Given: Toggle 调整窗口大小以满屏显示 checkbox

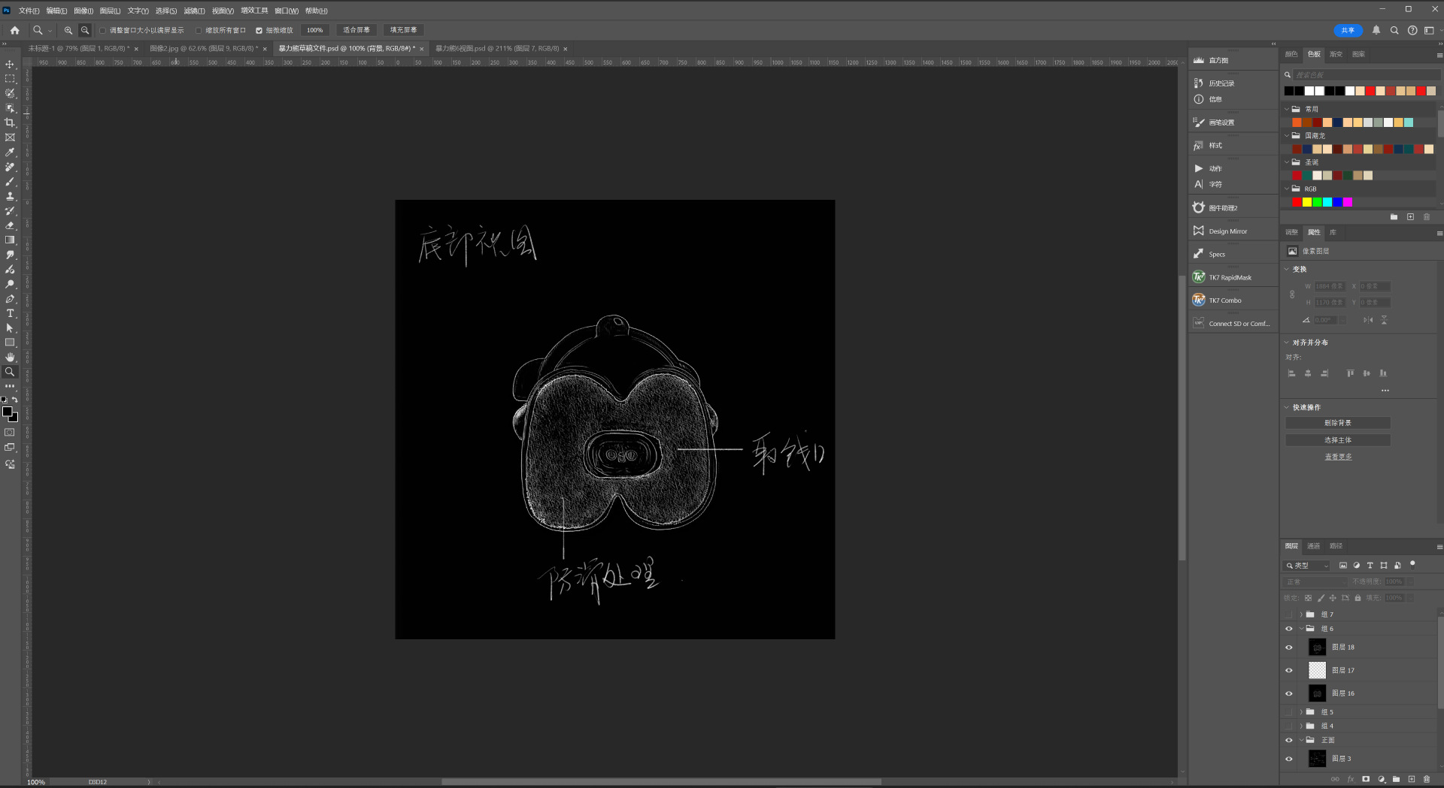Looking at the screenshot, I should coord(102,31).
